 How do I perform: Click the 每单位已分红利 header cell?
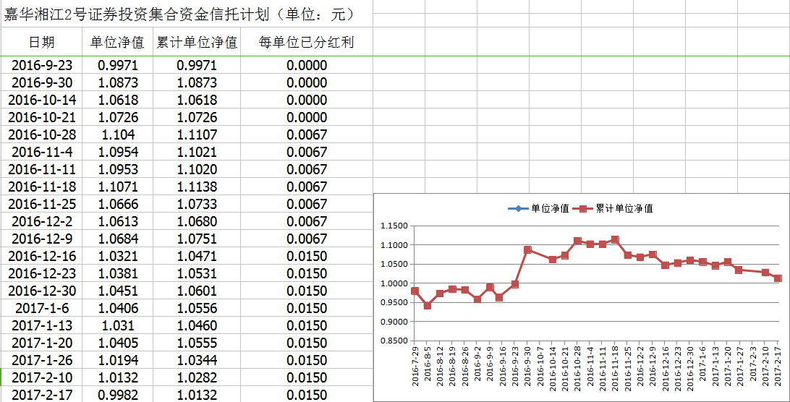[306, 43]
